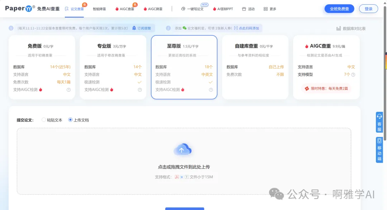Switch to 智能降重 tab
This screenshot has height=210, width=387.
99,9
